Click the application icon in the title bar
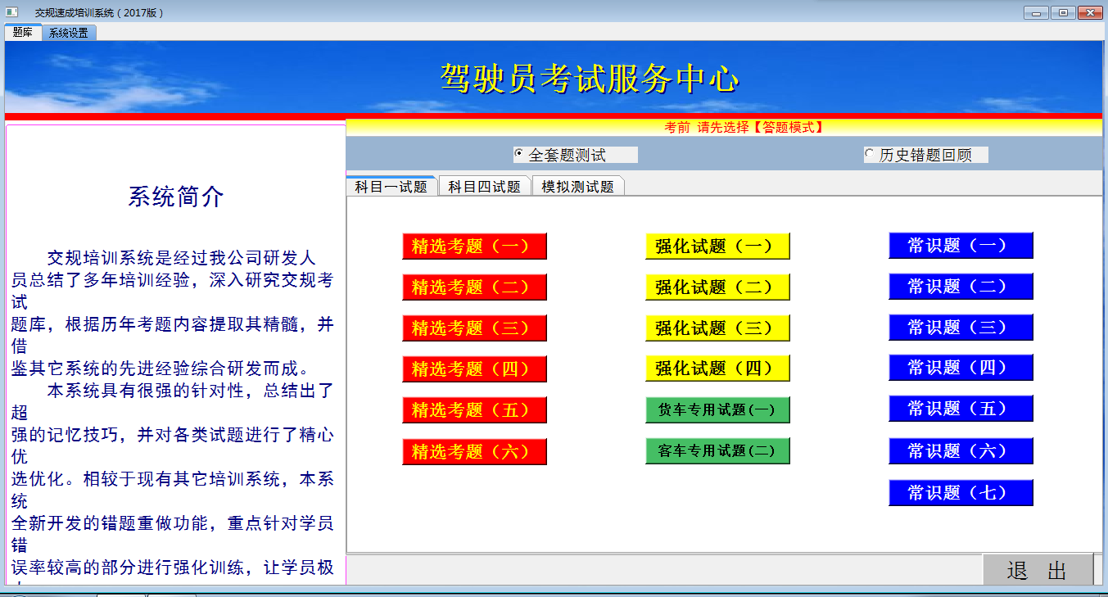Screen dimensions: 1108x597 (12, 11)
